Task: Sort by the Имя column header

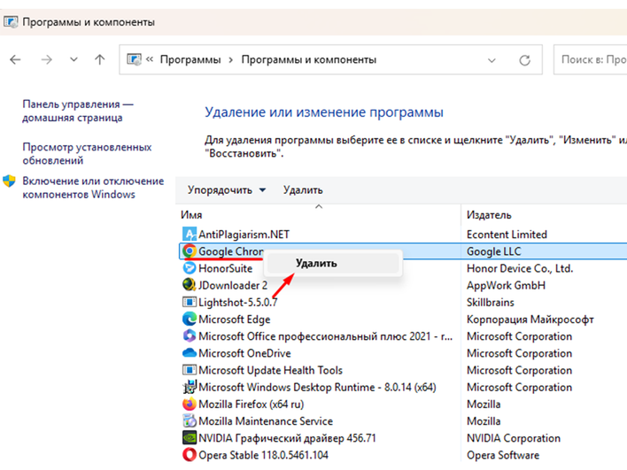Action: (x=191, y=215)
